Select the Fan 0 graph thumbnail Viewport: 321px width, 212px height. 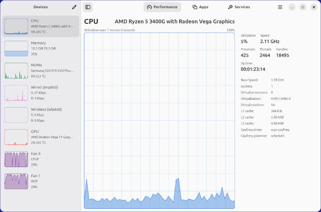point(16,159)
